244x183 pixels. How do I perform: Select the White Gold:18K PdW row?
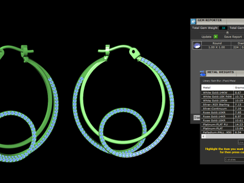(x=223, y=97)
